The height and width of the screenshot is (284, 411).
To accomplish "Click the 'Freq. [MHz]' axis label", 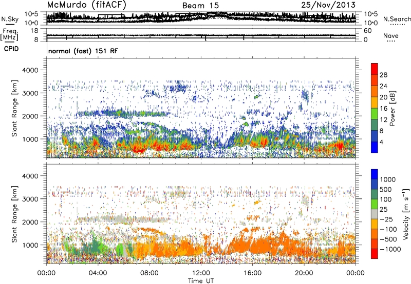I will [x=9, y=34].
